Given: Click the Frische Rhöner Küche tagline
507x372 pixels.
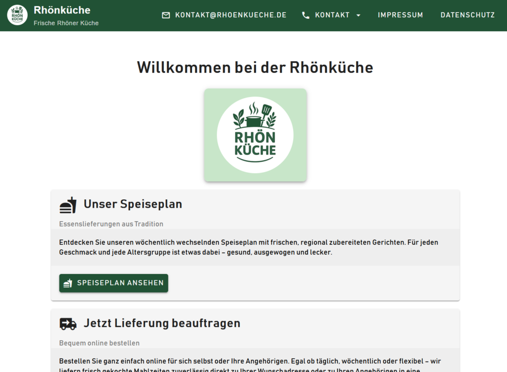Looking at the screenshot, I should coord(66,23).
